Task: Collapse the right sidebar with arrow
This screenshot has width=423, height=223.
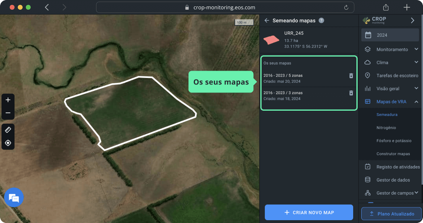Action: coord(412,20)
